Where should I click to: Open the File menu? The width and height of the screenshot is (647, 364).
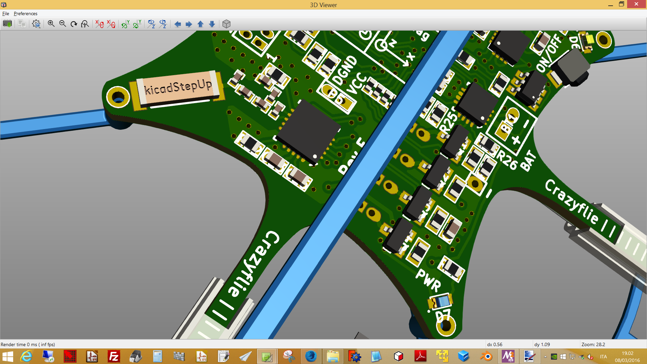tap(6, 13)
